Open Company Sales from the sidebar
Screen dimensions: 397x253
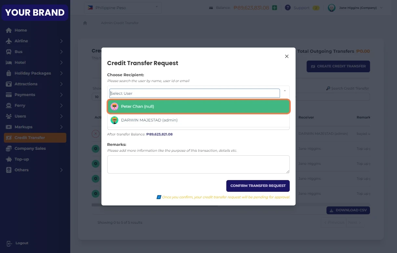(x=30, y=148)
